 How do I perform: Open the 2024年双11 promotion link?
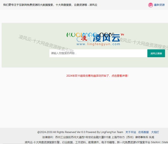(97, 76)
